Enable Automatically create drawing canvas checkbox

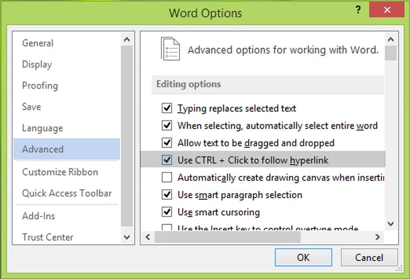pyautogui.click(x=167, y=177)
